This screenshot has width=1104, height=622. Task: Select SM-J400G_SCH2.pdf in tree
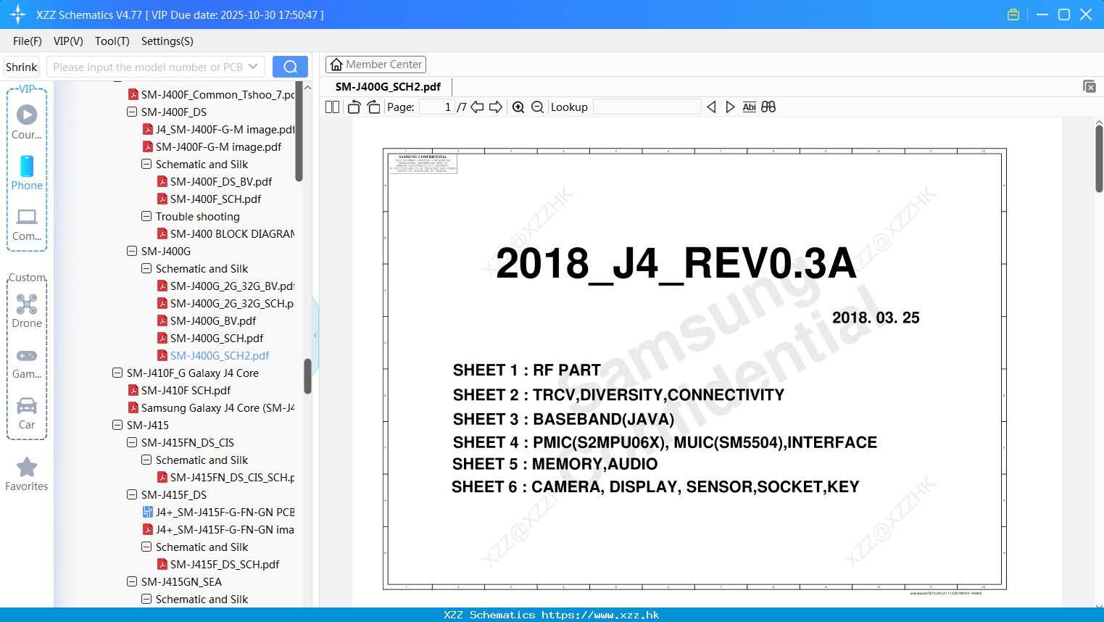(220, 355)
